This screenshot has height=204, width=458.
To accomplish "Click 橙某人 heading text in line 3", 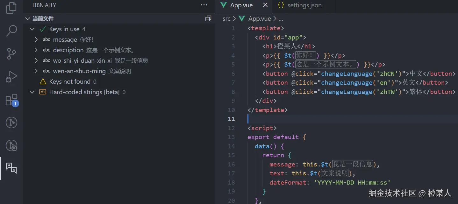I will tap(287, 46).
